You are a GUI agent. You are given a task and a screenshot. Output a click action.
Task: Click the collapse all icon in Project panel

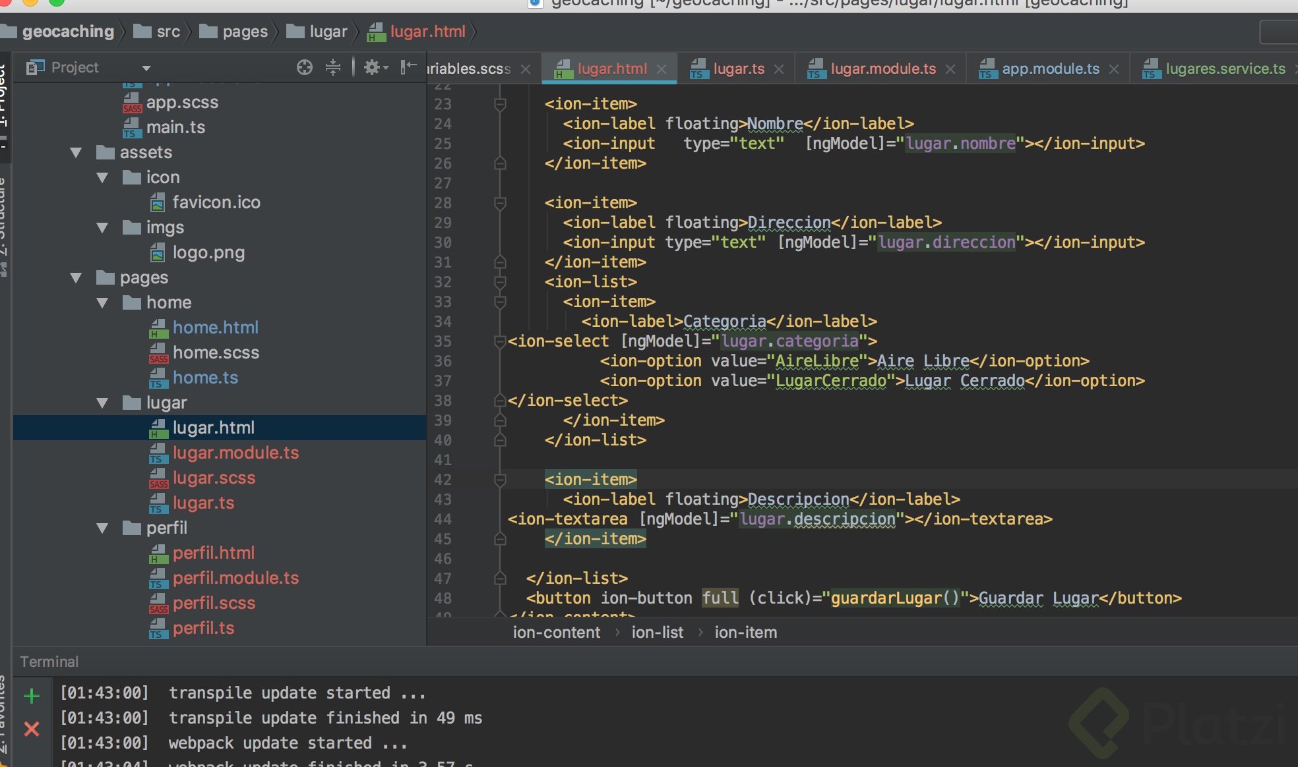point(333,67)
